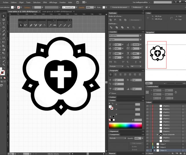The width and height of the screenshot is (186, 155).
Task: Click the Format de document button
Action: pos(119,7)
